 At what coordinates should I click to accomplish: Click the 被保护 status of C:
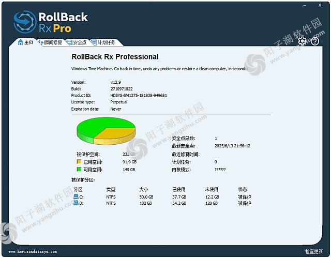pyautogui.click(x=245, y=197)
